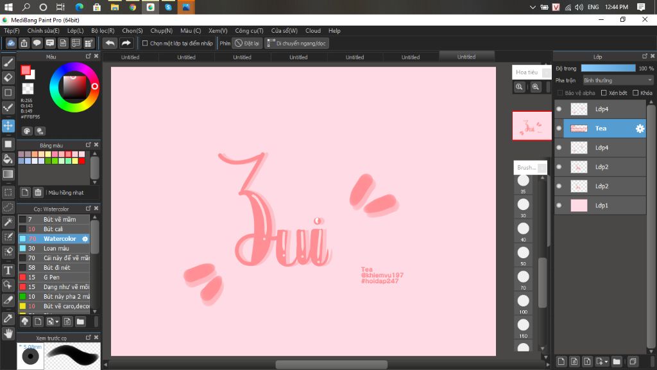657x370 pixels.
Task: Click the pink foreground color swatch
Action: click(26, 71)
